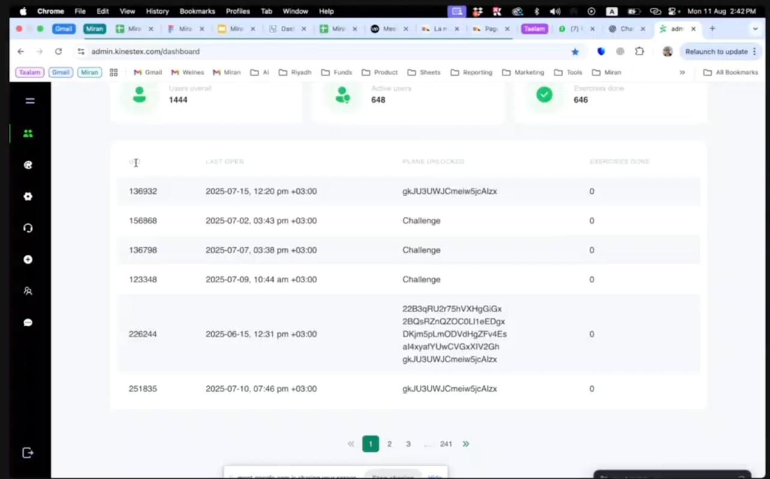Reload the page
Viewport: 770px width, 479px height.
pos(58,52)
